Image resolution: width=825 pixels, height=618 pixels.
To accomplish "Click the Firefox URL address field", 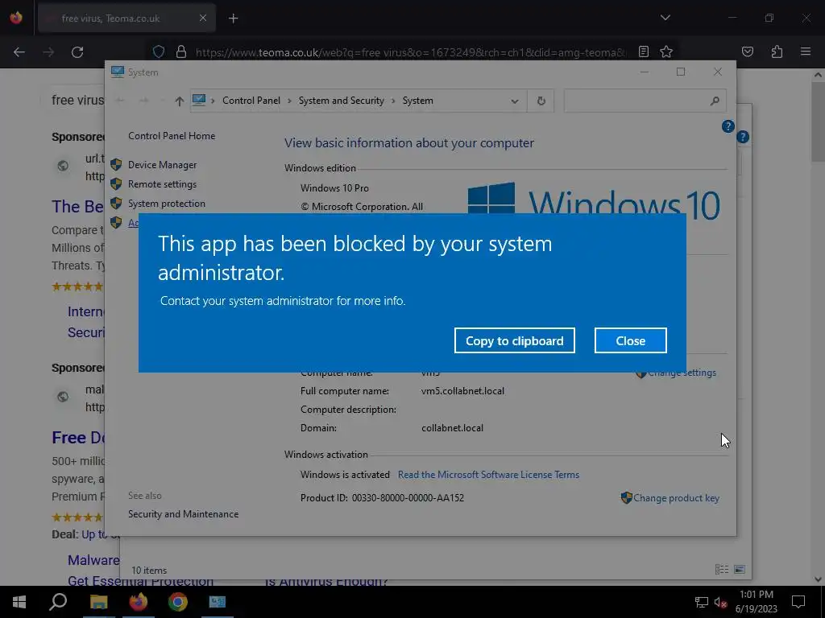I will coord(410,52).
